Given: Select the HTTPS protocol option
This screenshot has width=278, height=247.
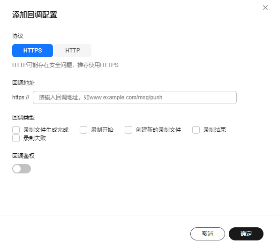Looking at the screenshot, I should (x=32, y=51).
